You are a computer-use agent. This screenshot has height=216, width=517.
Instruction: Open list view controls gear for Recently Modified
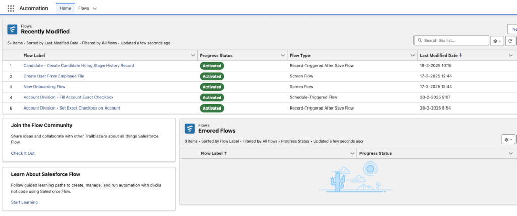coord(497,41)
